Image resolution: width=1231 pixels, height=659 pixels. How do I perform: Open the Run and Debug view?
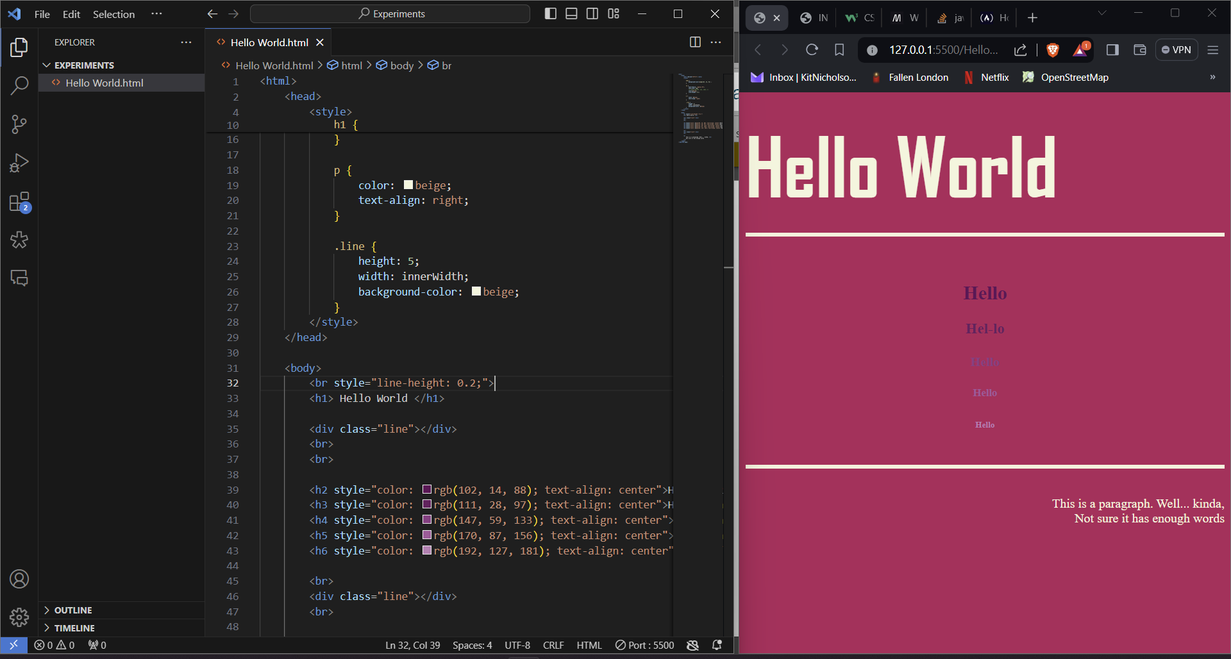pos(19,163)
